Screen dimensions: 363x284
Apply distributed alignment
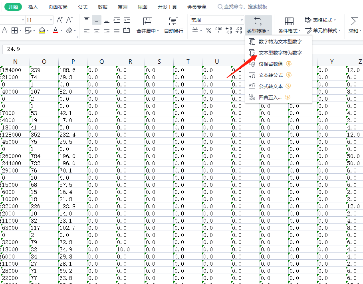pos(127,30)
